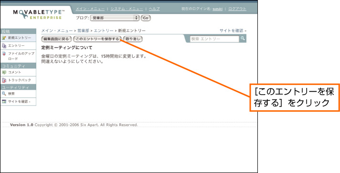Click the trackback icon in sidebar

4,80
